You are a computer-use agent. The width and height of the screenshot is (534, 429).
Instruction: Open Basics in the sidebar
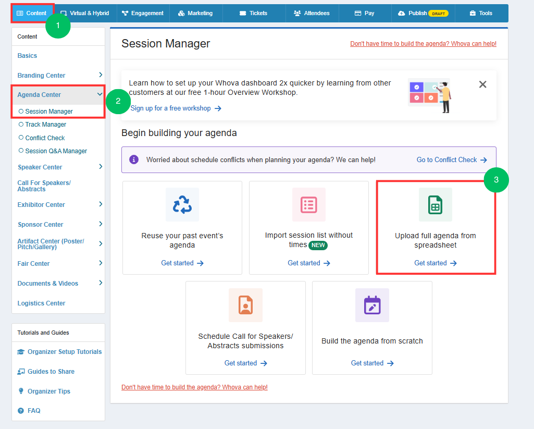click(x=27, y=56)
